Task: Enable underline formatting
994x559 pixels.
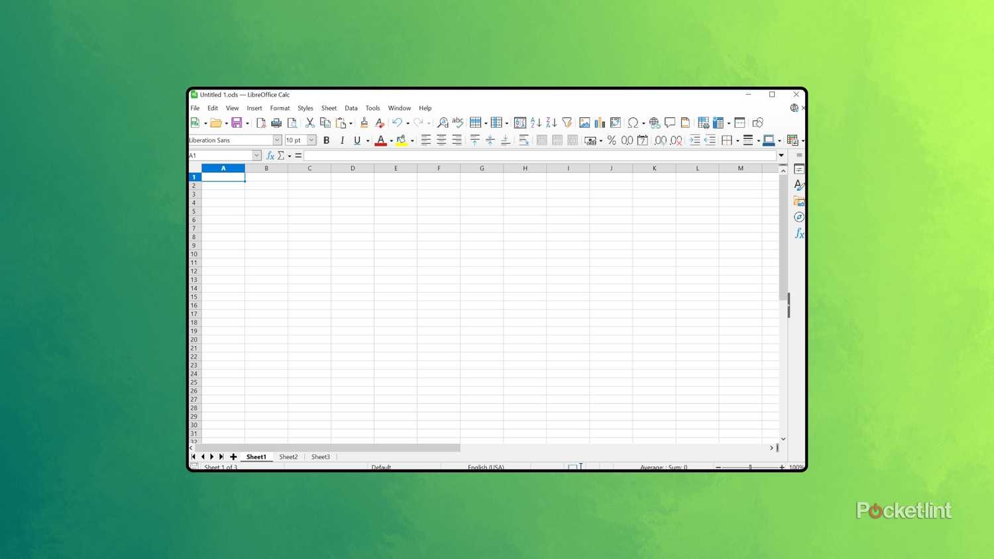Action: click(357, 140)
